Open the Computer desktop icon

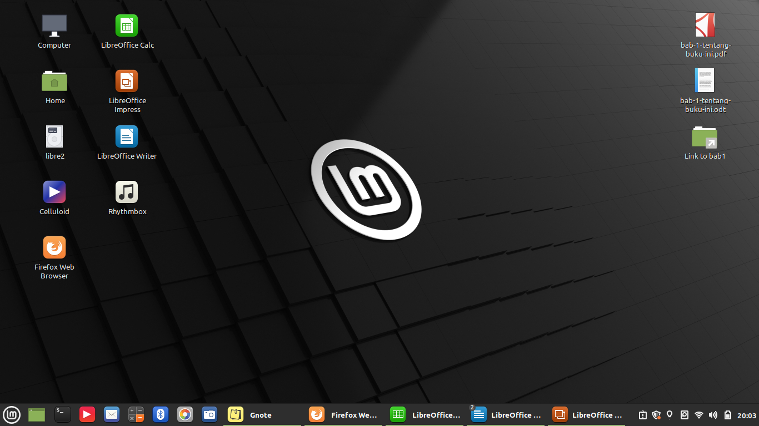click(54, 26)
